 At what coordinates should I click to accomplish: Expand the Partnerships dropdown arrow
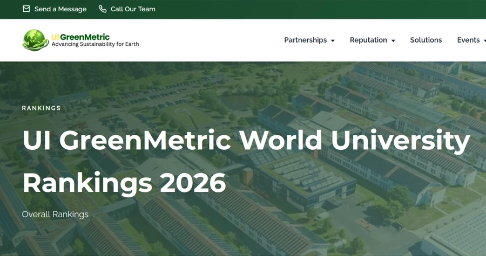tap(333, 40)
